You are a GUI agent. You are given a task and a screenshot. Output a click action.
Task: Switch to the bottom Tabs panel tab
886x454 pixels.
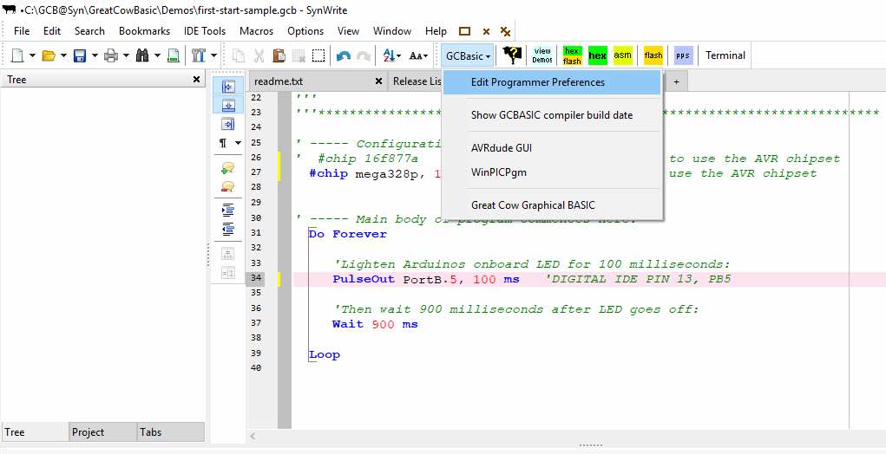(170, 432)
